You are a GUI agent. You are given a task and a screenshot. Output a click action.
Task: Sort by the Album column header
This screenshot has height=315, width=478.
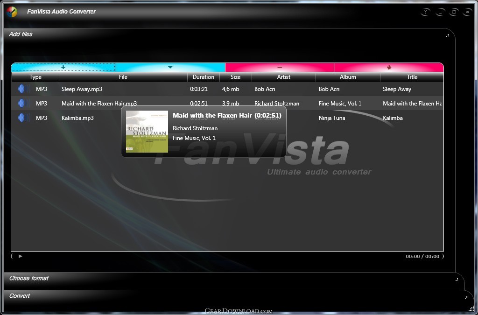pyautogui.click(x=348, y=77)
